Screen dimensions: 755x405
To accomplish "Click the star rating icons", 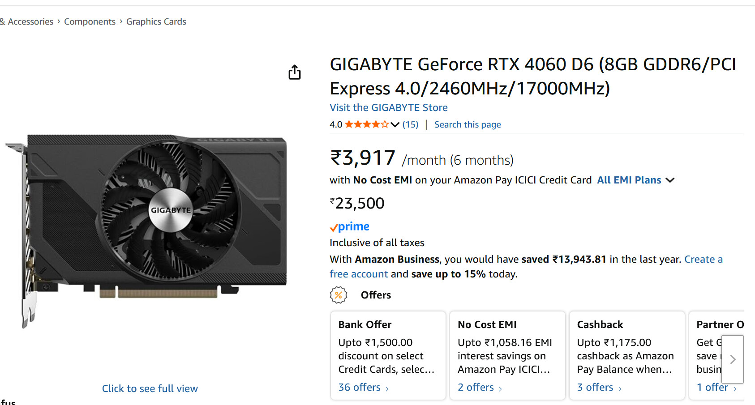I will 366,124.
